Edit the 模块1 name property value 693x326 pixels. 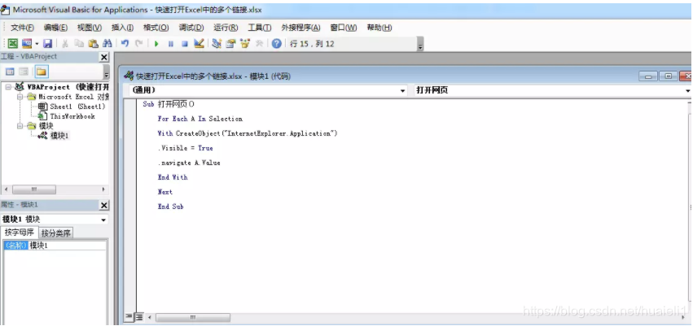click(x=68, y=246)
